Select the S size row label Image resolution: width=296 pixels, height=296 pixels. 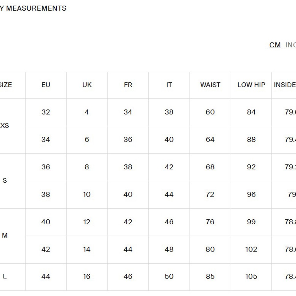coord(5,180)
